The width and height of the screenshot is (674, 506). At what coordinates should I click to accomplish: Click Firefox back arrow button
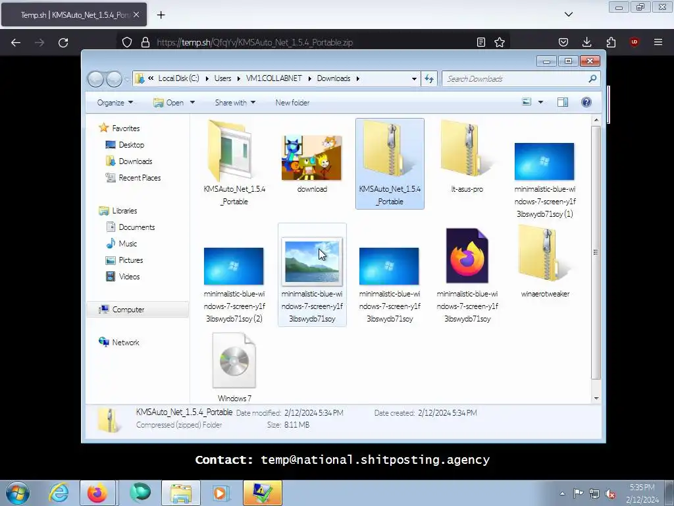tap(16, 43)
